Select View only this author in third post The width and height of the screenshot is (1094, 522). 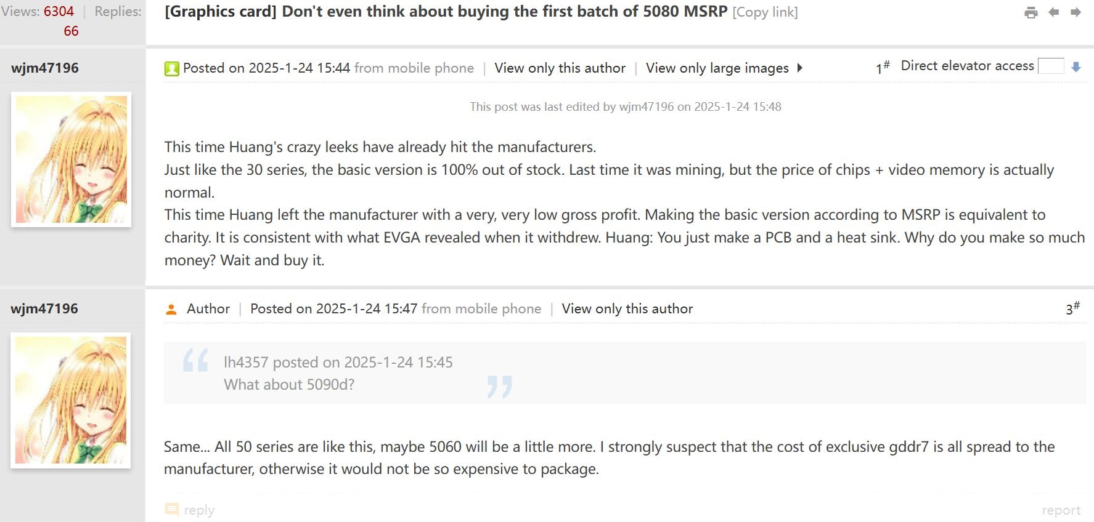click(627, 308)
